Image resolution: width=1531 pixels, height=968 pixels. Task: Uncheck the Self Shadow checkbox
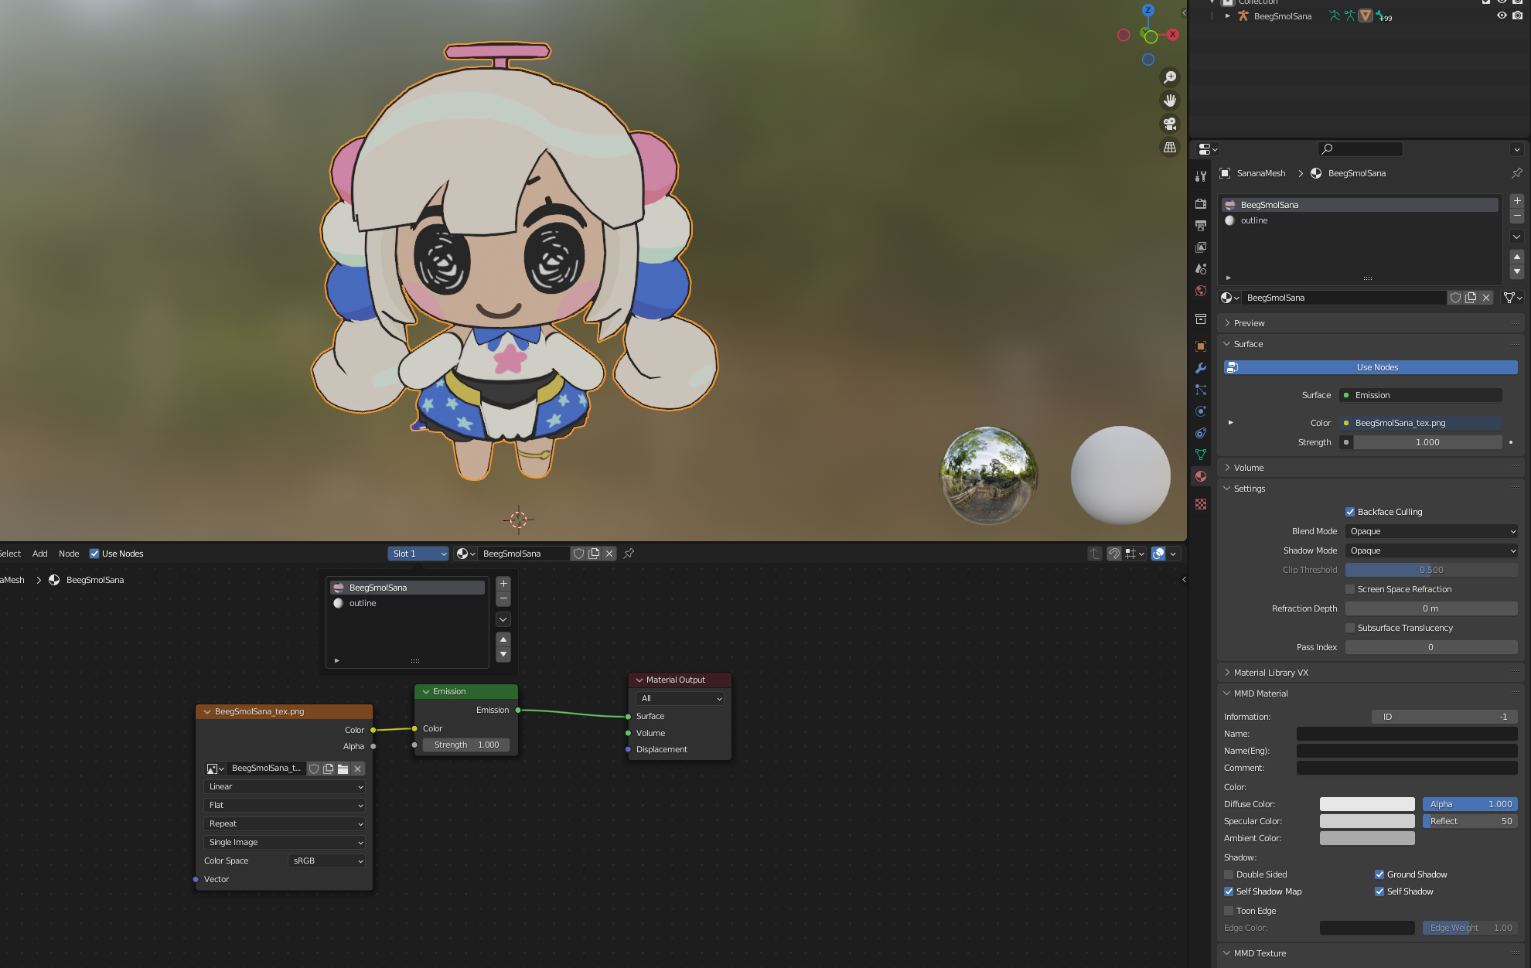[1379, 891]
